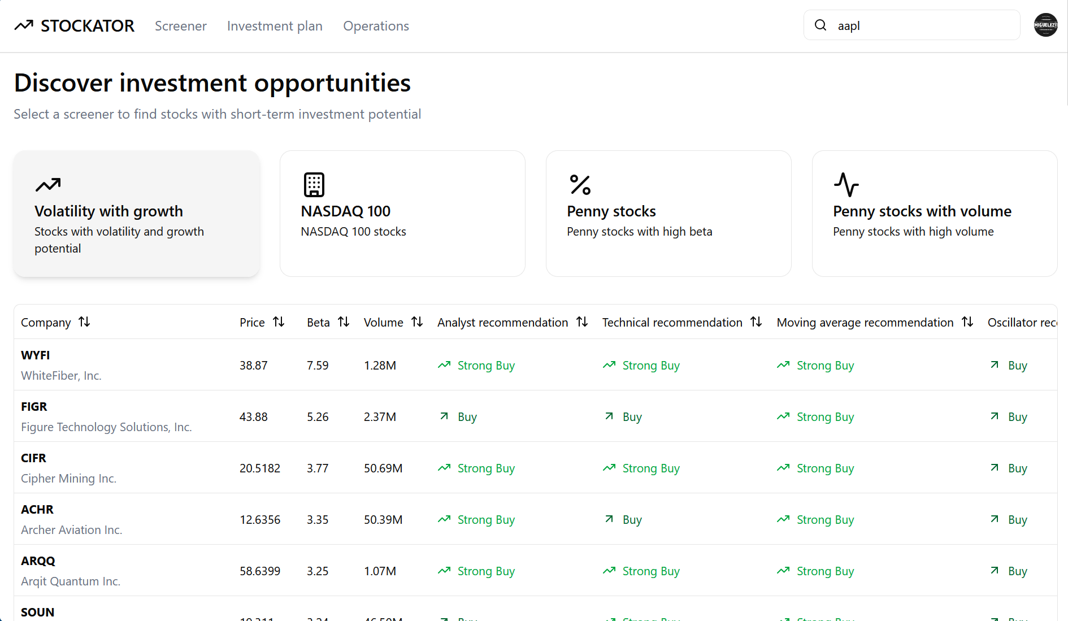The width and height of the screenshot is (1068, 621).
Task: Go to Investment plan page
Action: pyautogui.click(x=275, y=26)
